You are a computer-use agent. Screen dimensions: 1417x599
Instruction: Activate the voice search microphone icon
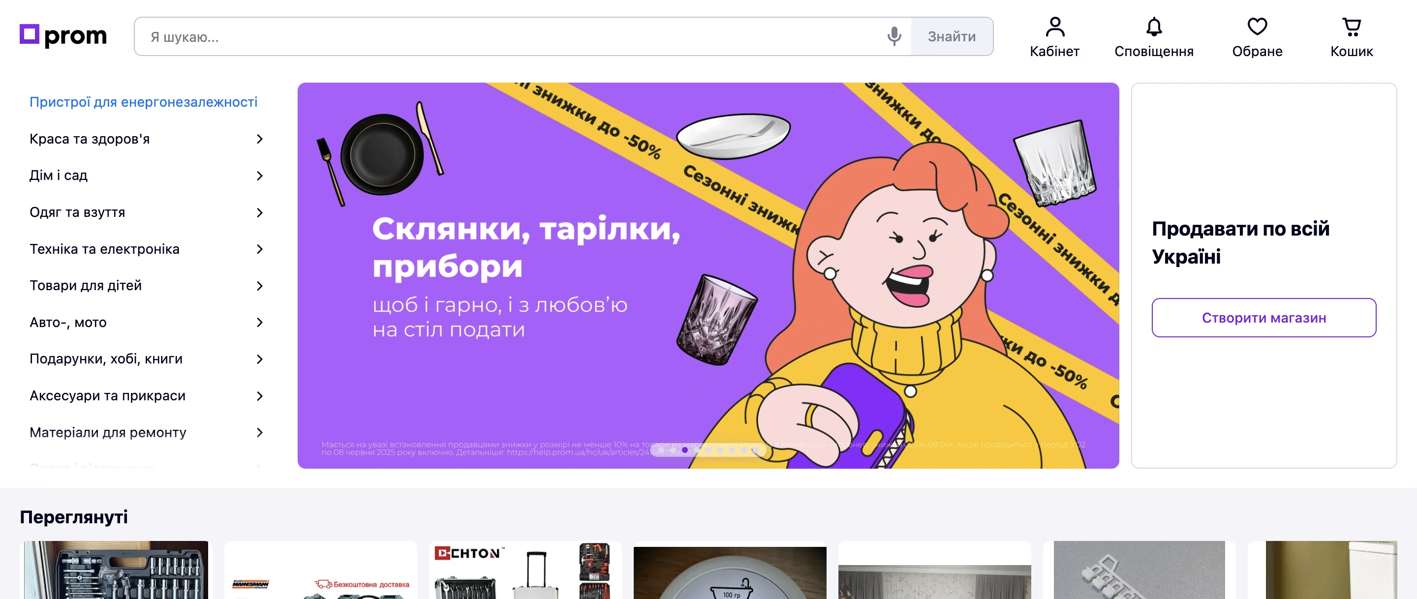tap(894, 36)
